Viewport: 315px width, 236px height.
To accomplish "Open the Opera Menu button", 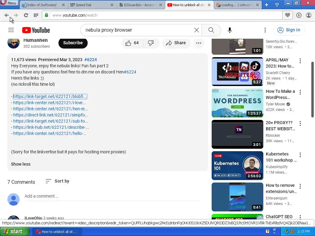I will (x=9, y=3).
